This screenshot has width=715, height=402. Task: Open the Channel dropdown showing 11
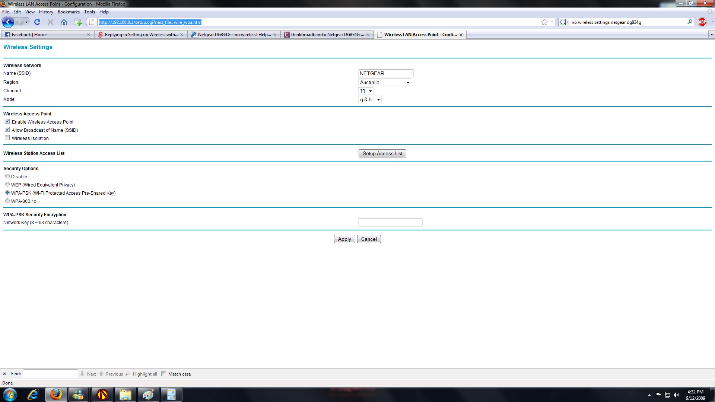pyautogui.click(x=366, y=91)
